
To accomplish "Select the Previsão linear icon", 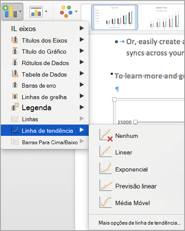I will click(106, 185).
